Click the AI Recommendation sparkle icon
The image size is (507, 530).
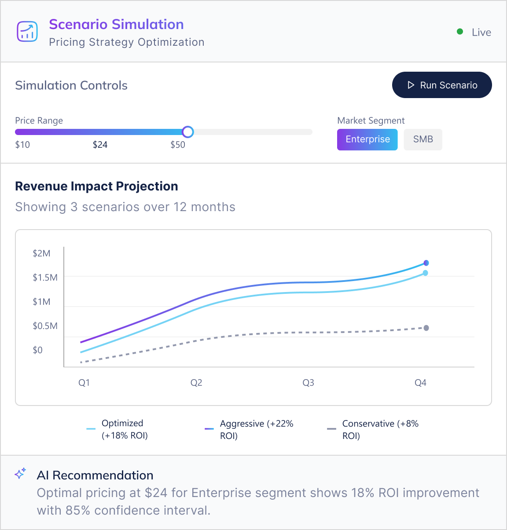click(x=20, y=474)
